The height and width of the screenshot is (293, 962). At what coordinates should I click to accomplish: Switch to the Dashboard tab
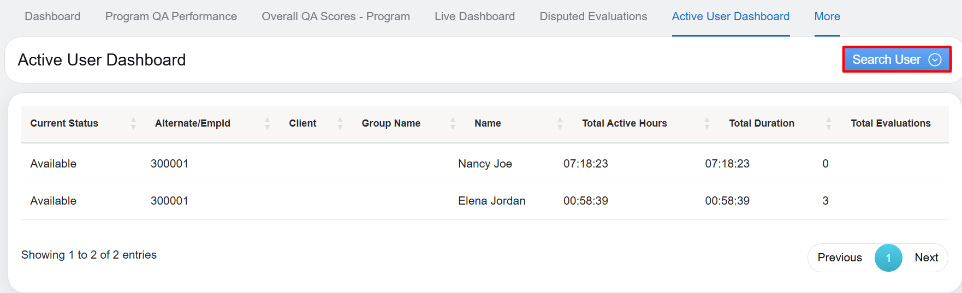pos(52,16)
